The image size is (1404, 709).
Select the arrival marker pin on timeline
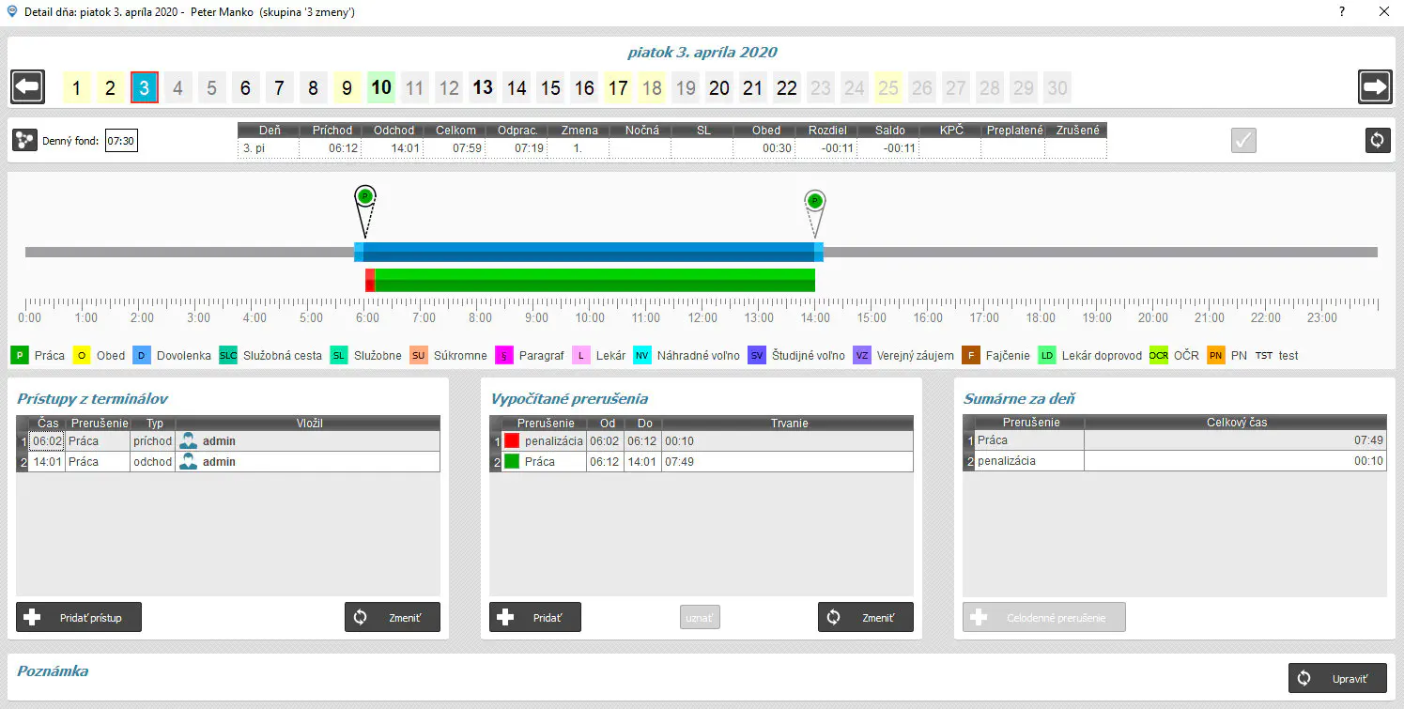tap(365, 210)
